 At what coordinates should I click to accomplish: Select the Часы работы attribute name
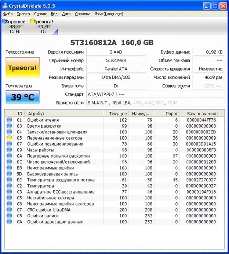(x=40, y=150)
